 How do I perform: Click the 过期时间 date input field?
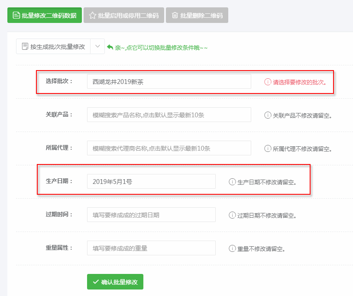click(x=151, y=215)
